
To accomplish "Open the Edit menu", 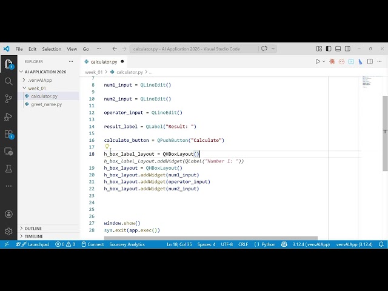I will pyautogui.click(x=32, y=49).
